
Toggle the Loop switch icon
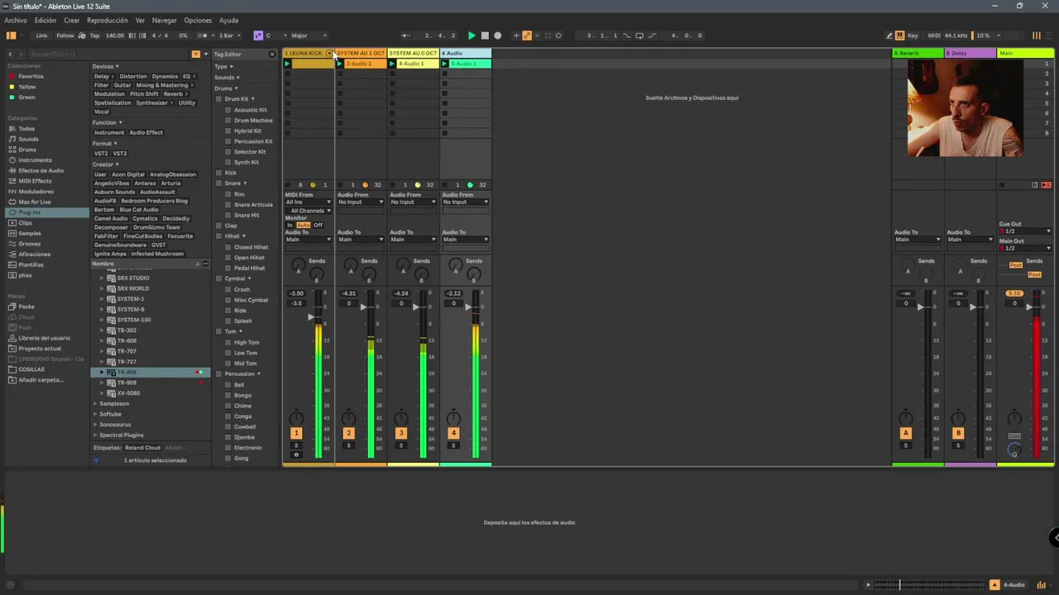tap(640, 36)
